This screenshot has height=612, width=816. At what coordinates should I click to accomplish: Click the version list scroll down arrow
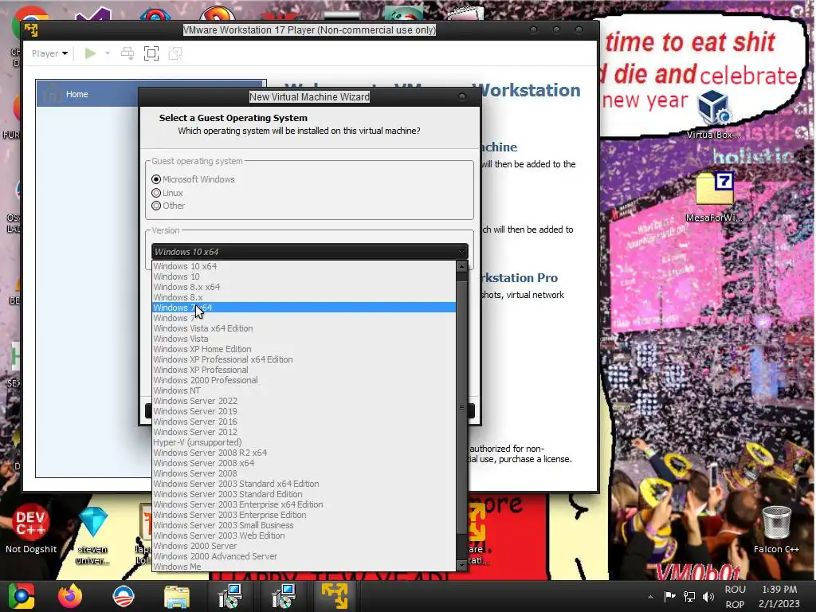pyautogui.click(x=461, y=565)
